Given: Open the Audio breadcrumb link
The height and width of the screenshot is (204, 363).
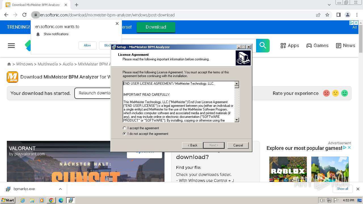Looking at the screenshot, I should pos(68,64).
